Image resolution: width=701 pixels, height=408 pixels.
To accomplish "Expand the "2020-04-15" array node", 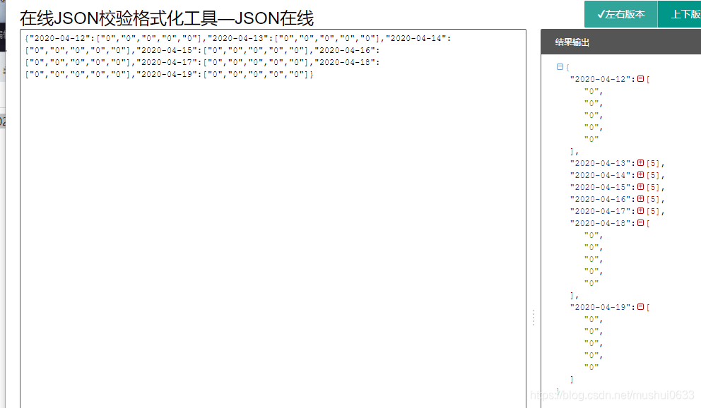I will point(641,187).
